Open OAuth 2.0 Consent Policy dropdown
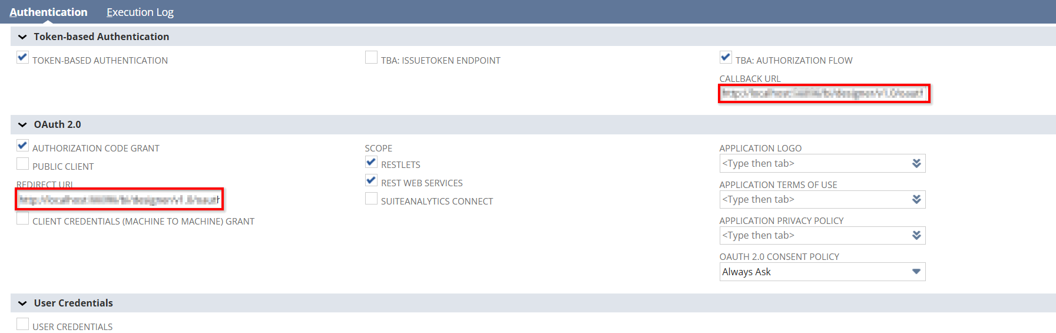Viewport: 1056px width, 333px height. point(822,272)
